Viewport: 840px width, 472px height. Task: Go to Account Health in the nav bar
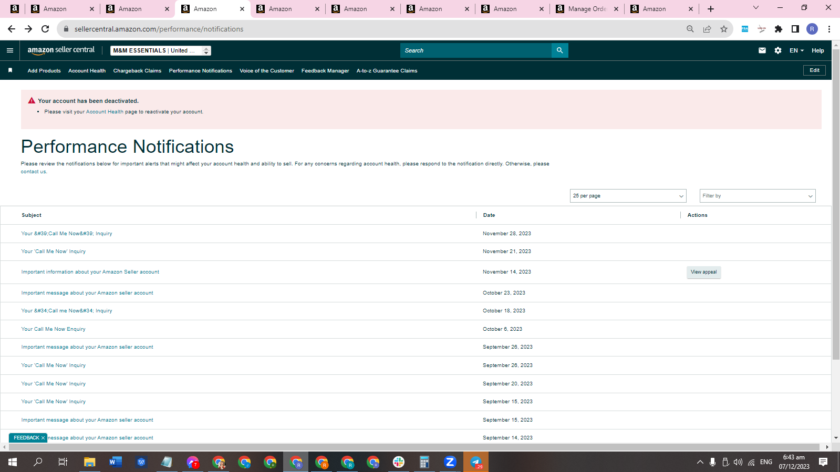(x=87, y=71)
